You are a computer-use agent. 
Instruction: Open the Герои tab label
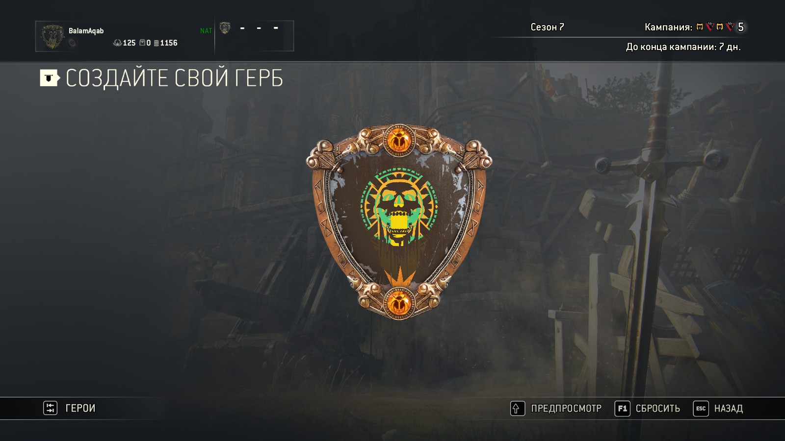pos(80,408)
